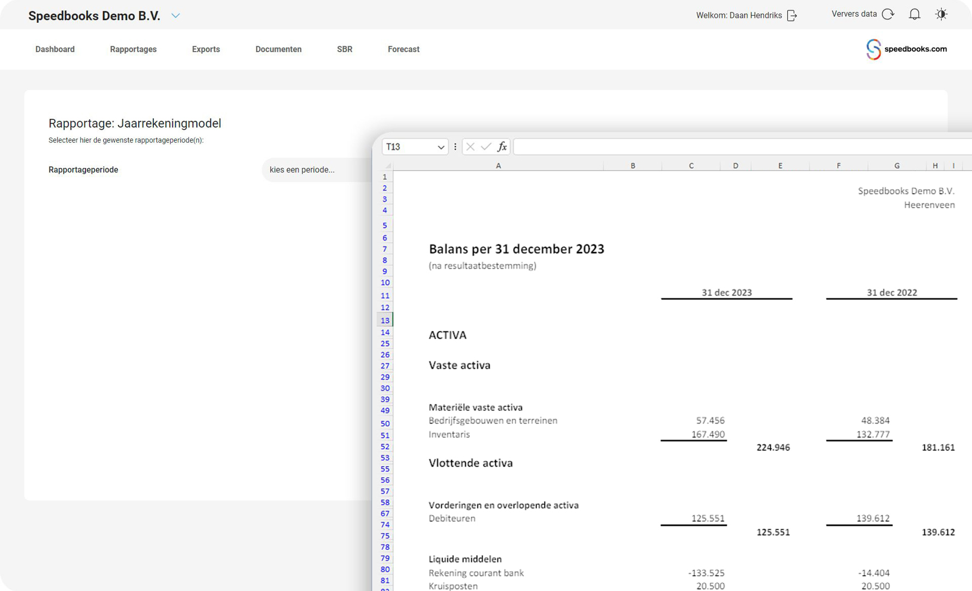The width and height of the screenshot is (972, 591).
Task: Click the Documenten navigation link
Action: 278,49
